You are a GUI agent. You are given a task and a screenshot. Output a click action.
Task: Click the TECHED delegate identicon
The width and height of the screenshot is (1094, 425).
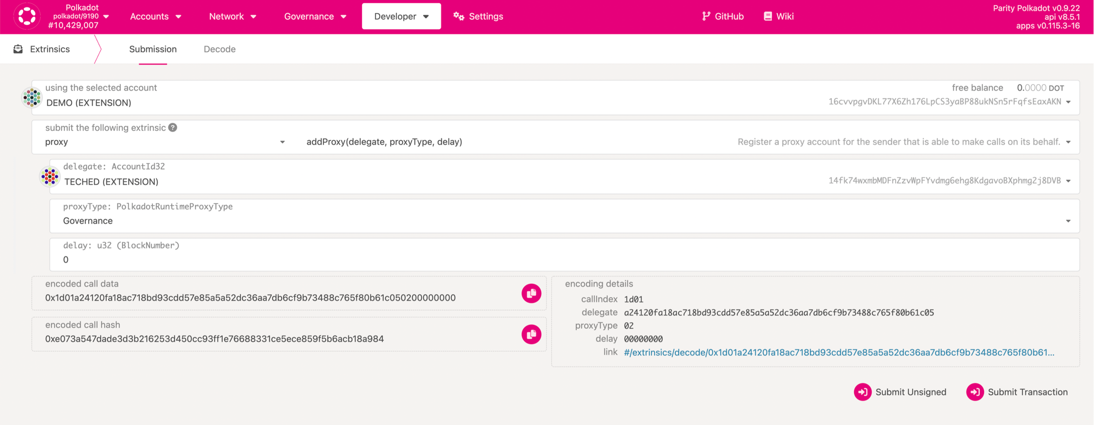pyautogui.click(x=50, y=177)
